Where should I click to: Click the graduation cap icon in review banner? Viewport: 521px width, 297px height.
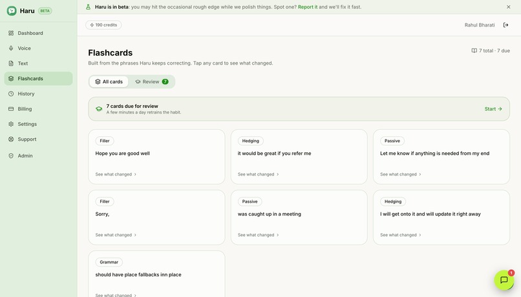pyautogui.click(x=99, y=109)
